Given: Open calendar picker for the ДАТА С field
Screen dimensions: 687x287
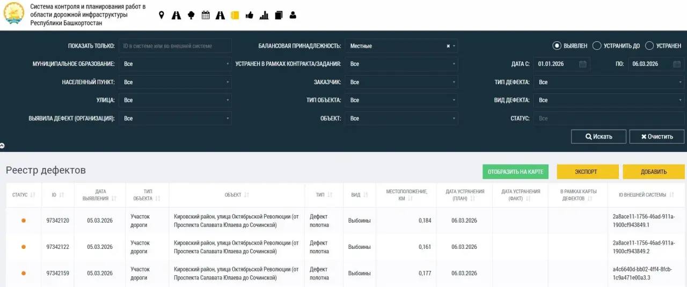Looking at the screenshot, I should point(583,64).
